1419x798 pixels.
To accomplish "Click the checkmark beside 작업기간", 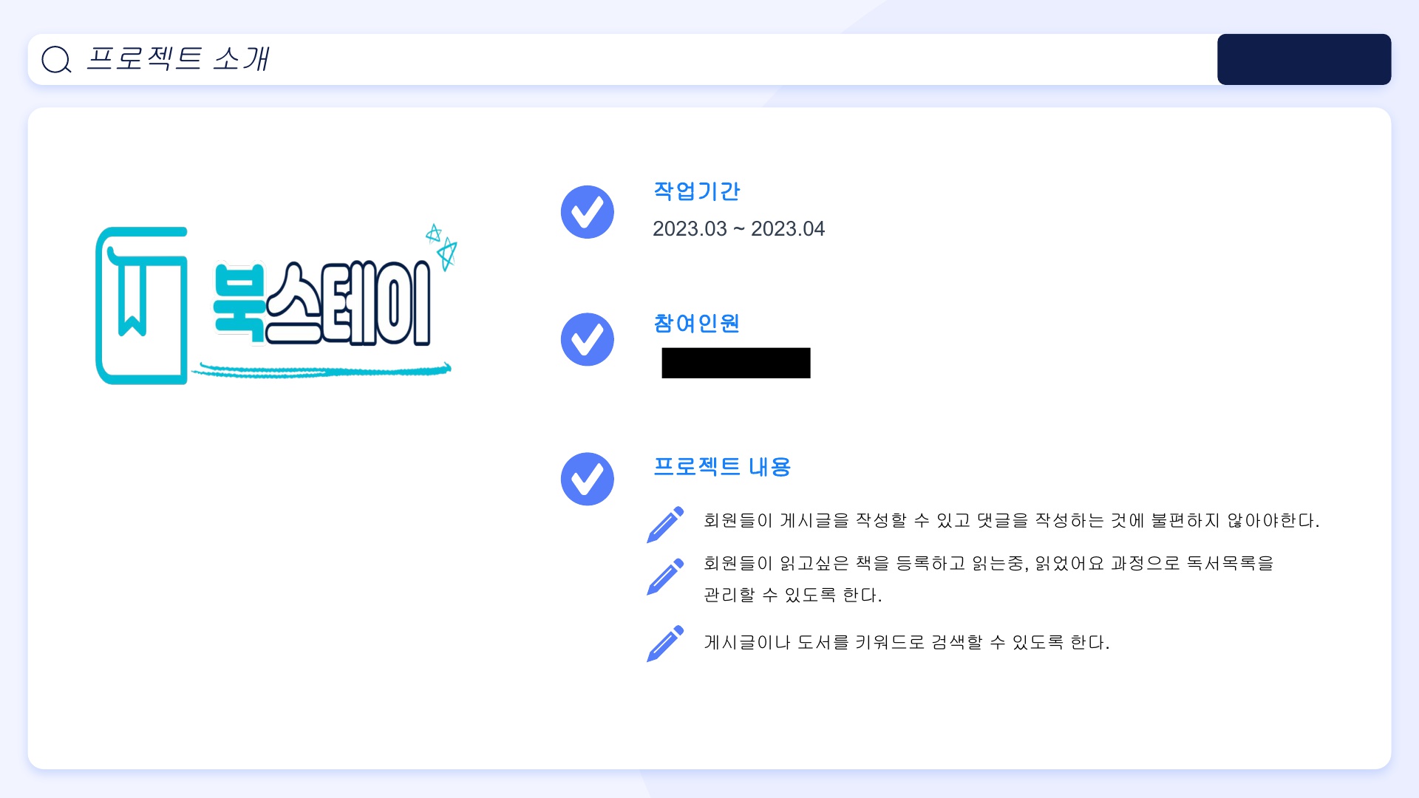I will [x=588, y=212].
